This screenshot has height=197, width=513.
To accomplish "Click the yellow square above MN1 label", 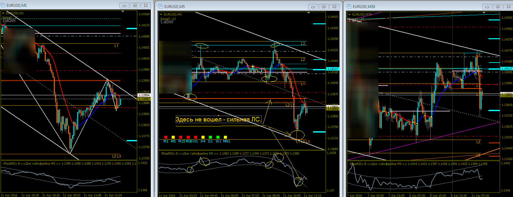I will coord(225,137).
